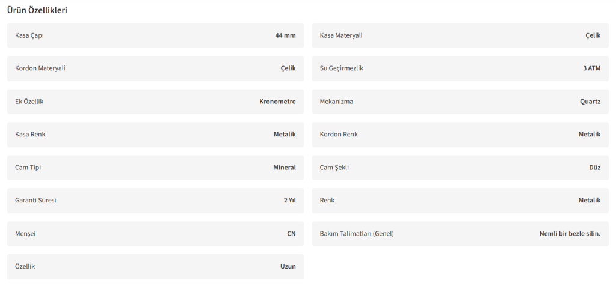This screenshot has height=289, width=616.
Task: Select the Kasa Çapı label
Action: [29, 35]
